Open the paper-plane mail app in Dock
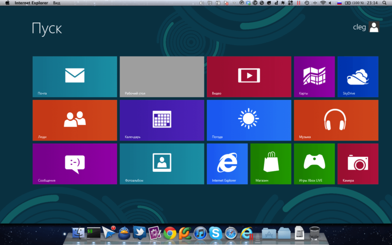This screenshot has width=392, height=245. click(x=109, y=233)
